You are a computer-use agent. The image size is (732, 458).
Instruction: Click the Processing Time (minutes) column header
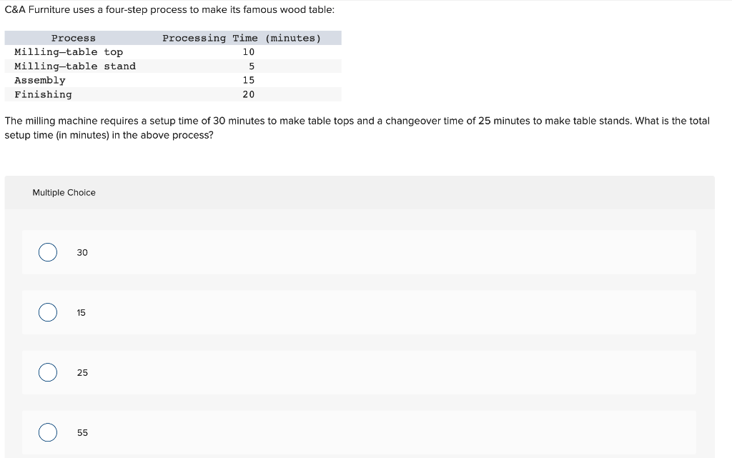click(x=242, y=39)
